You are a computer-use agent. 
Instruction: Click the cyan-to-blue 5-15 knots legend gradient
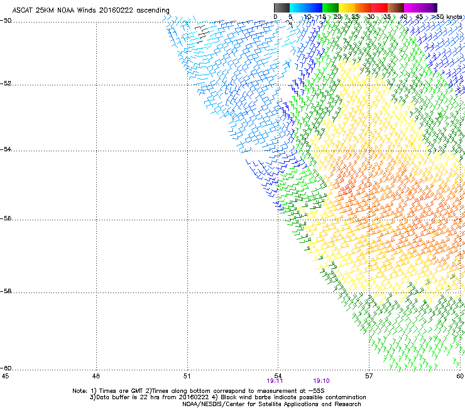pyautogui.click(x=306, y=8)
